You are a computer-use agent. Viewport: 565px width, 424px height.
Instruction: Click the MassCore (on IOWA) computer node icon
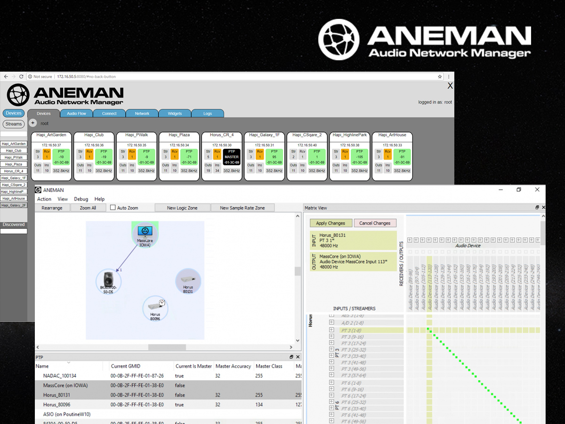(145, 231)
